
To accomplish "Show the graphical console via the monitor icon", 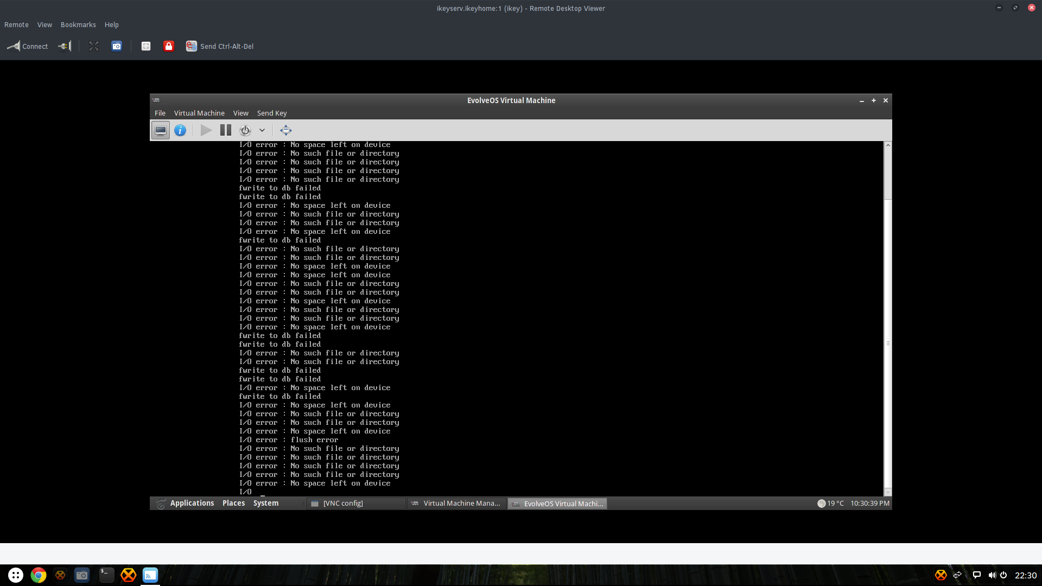I will point(161,130).
